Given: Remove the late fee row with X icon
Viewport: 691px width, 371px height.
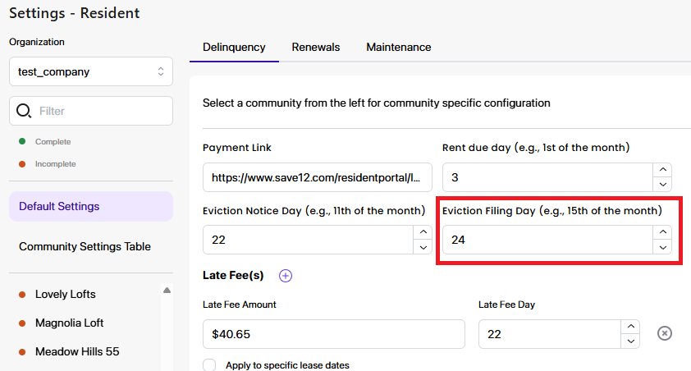Looking at the screenshot, I should coord(665,333).
